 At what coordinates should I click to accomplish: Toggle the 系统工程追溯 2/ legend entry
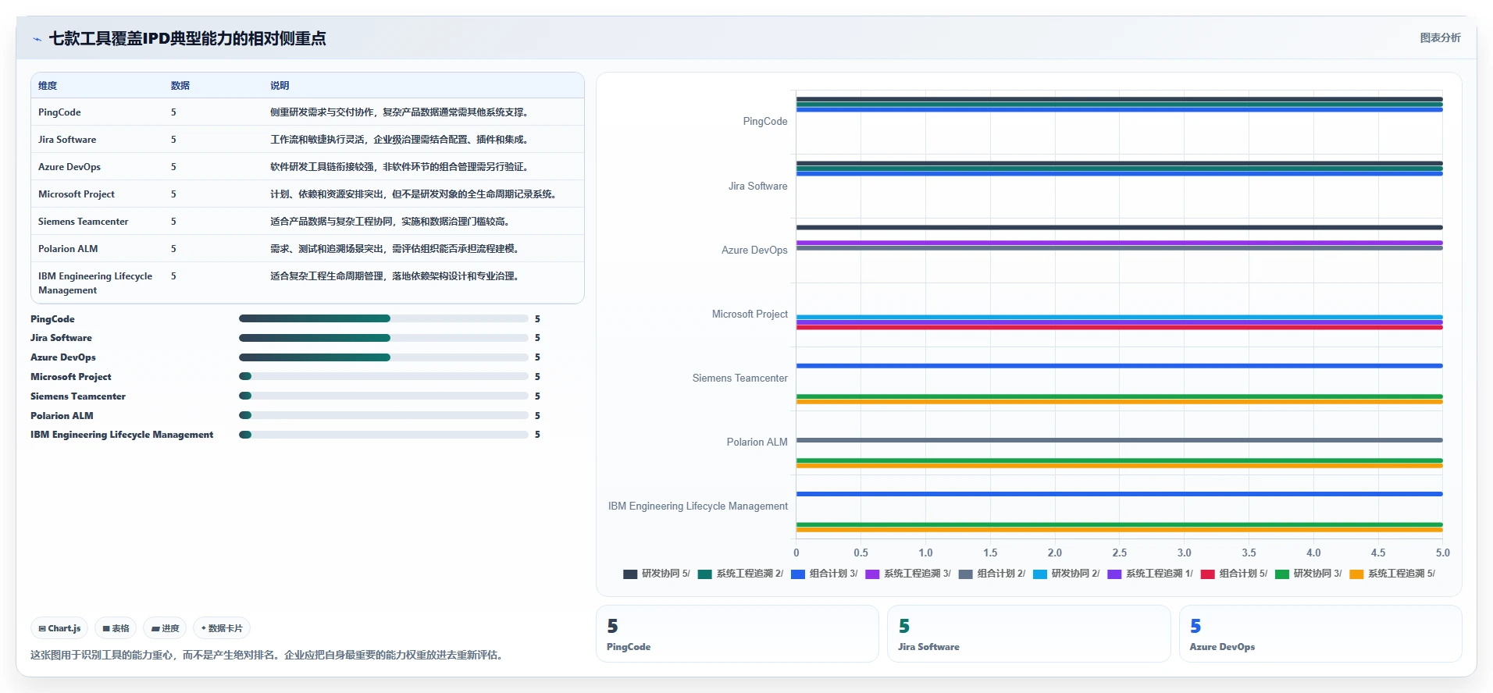tap(740, 574)
